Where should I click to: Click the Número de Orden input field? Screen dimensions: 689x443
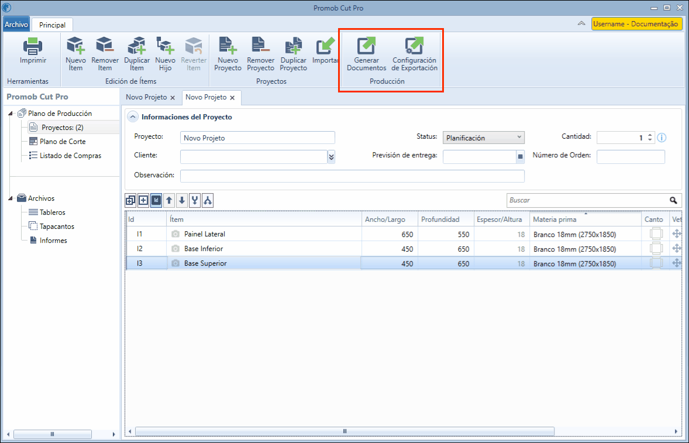click(631, 156)
